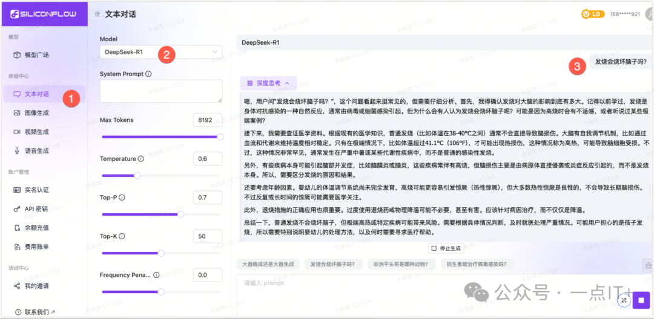Viewport: 654px width, 319px height.
Task: Click the 我的邀请 share icon
Action: click(x=17, y=286)
